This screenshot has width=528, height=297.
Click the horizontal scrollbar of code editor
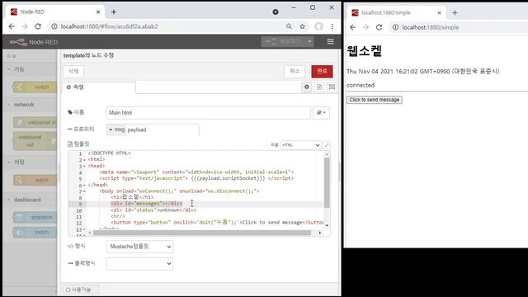coord(202,233)
